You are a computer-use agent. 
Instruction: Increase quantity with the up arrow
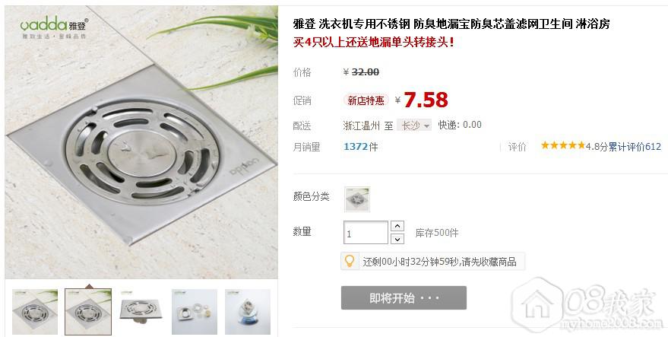397,226
